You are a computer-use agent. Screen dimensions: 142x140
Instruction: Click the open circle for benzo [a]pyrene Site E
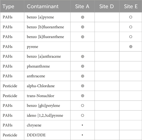[131, 17]
